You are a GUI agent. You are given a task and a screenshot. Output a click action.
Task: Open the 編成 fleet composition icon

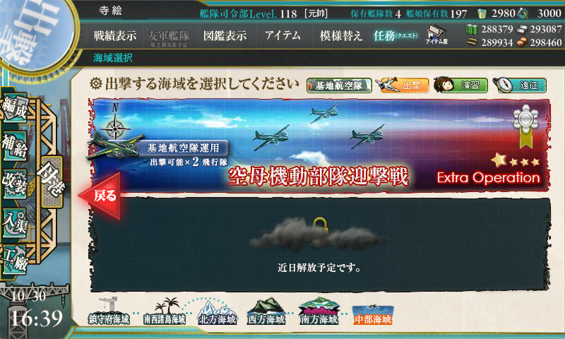[x=15, y=109]
